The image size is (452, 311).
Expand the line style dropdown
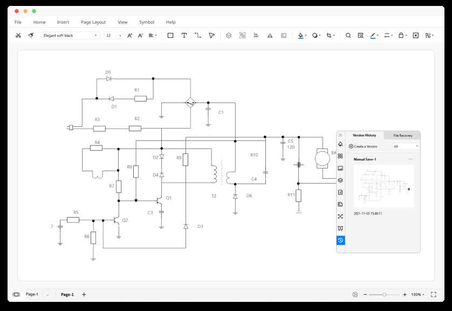tap(392, 36)
